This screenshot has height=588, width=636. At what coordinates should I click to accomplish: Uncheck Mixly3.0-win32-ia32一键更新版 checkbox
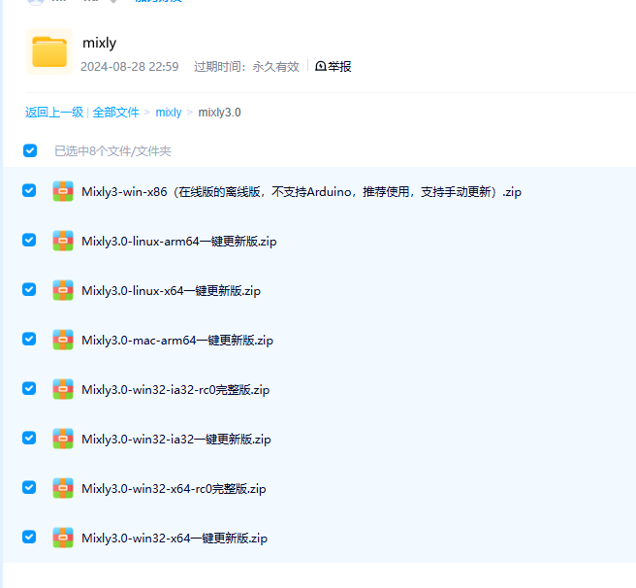(29, 439)
